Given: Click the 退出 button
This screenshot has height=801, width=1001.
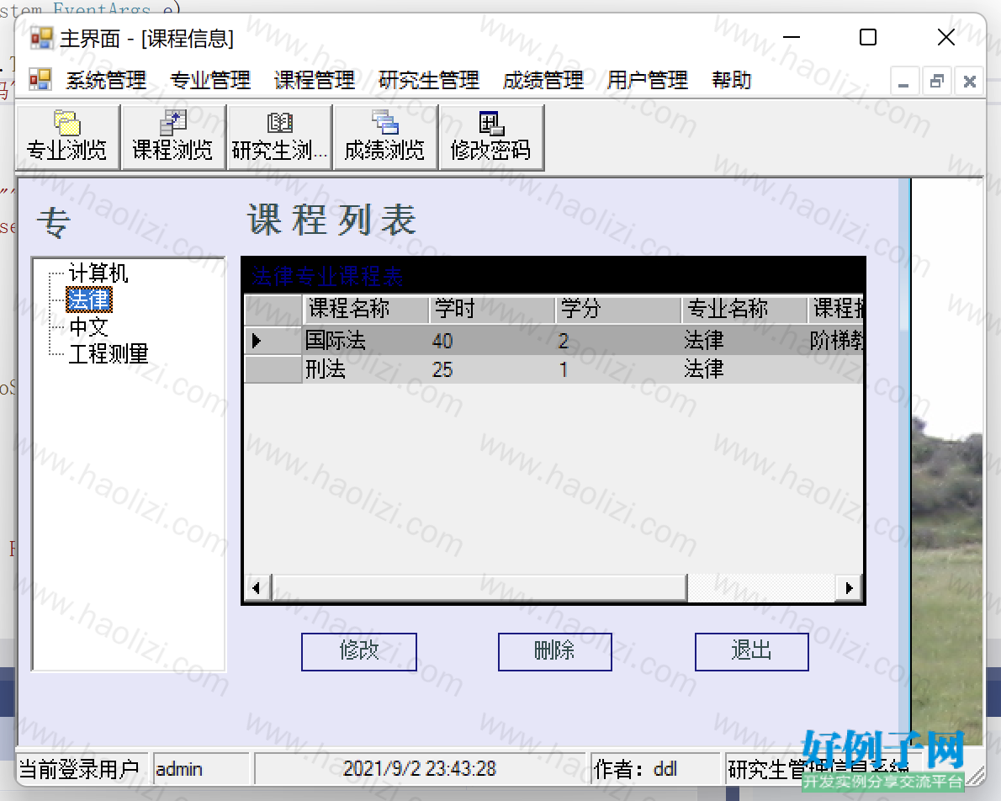Looking at the screenshot, I should pyautogui.click(x=751, y=651).
